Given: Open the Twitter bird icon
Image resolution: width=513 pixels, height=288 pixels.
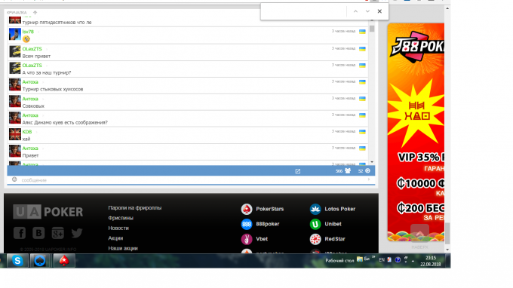Looking at the screenshot, I should [x=77, y=233].
